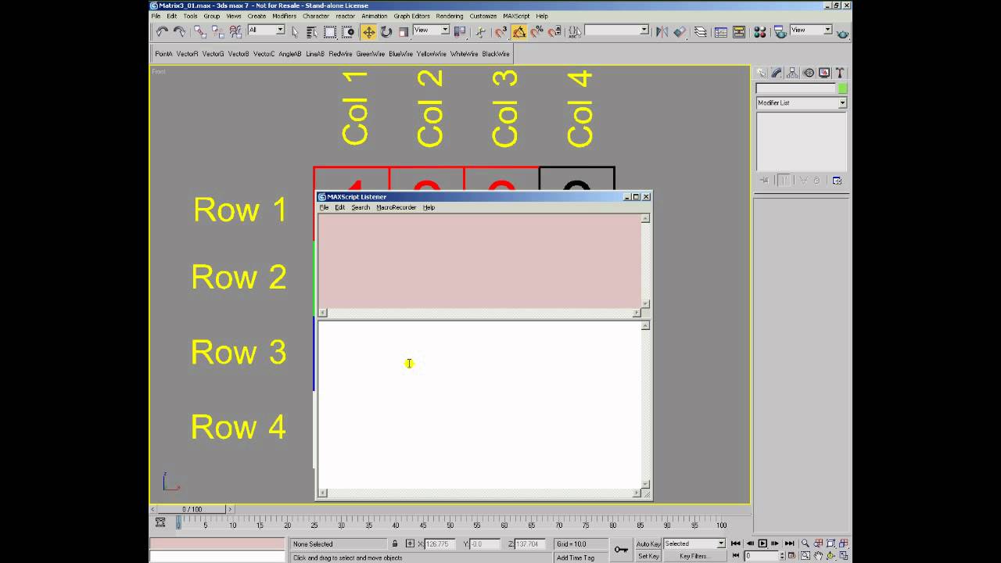This screenshot has height=563, width=1001.
Task: Click the Key Filters button
Action: pyautogui.click(x=695, y=556)
